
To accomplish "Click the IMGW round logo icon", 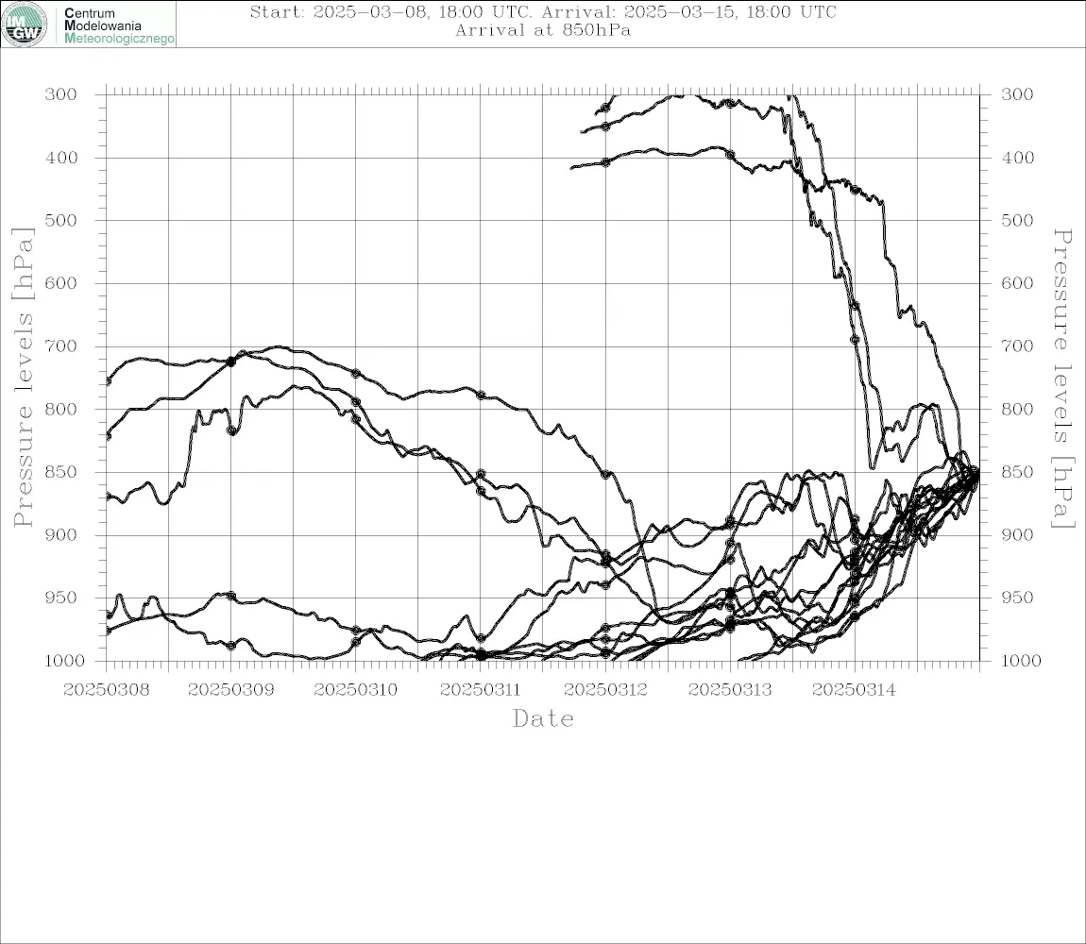I will pos(25,25).
